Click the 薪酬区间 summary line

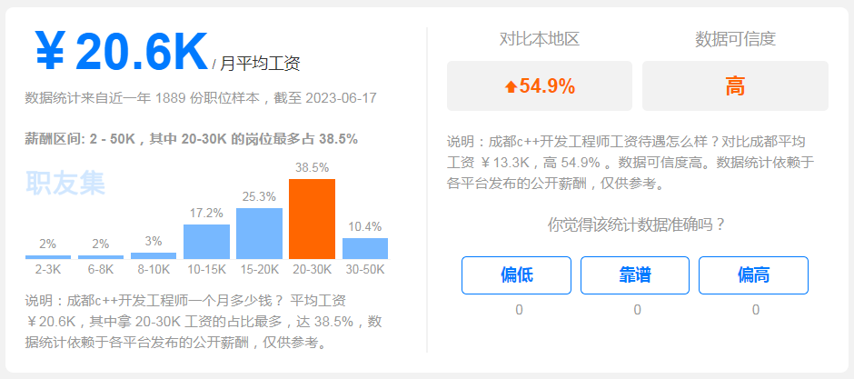tap(191, 139)
